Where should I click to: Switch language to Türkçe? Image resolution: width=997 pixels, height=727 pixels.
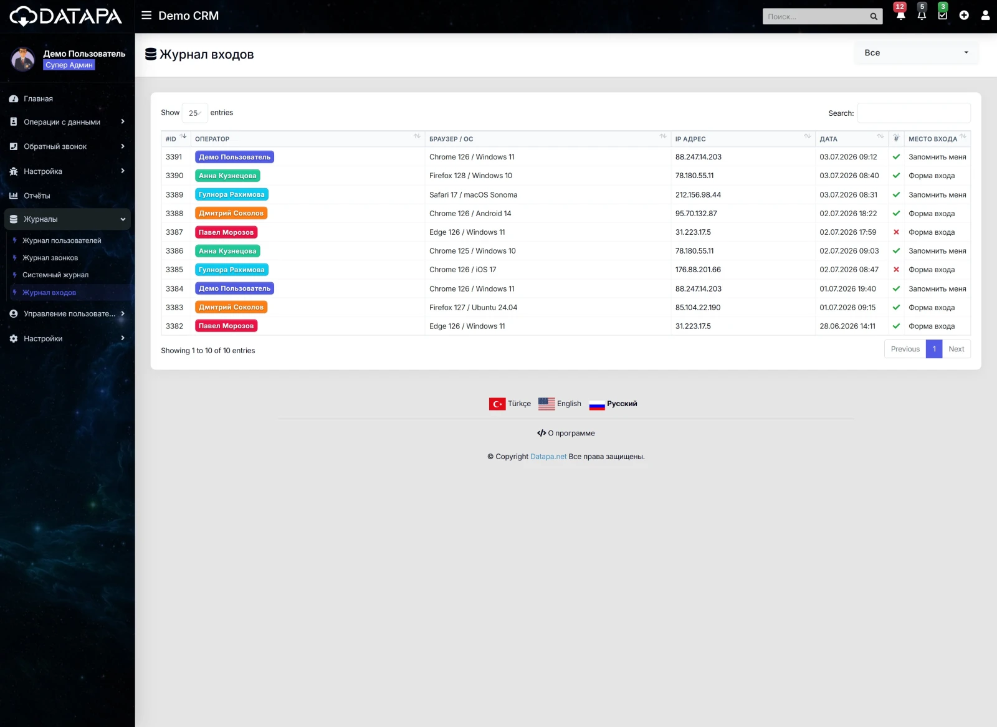coord(519,404)
